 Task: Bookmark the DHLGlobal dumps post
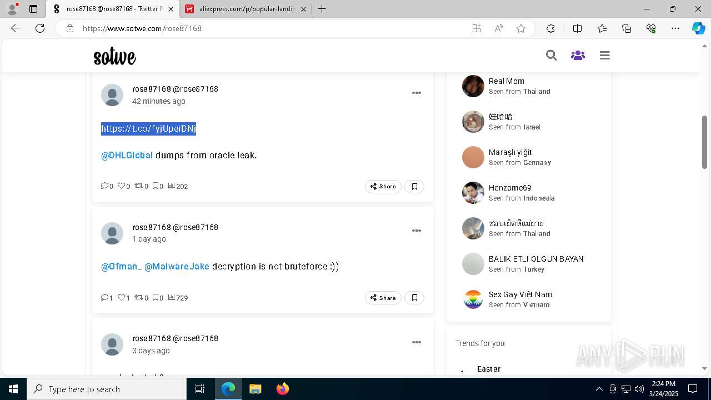414,186
